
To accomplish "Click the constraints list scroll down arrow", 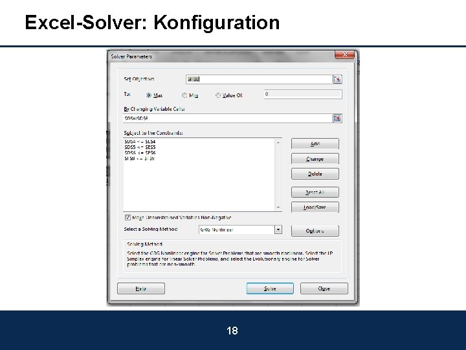I will [x=278, y=207].
